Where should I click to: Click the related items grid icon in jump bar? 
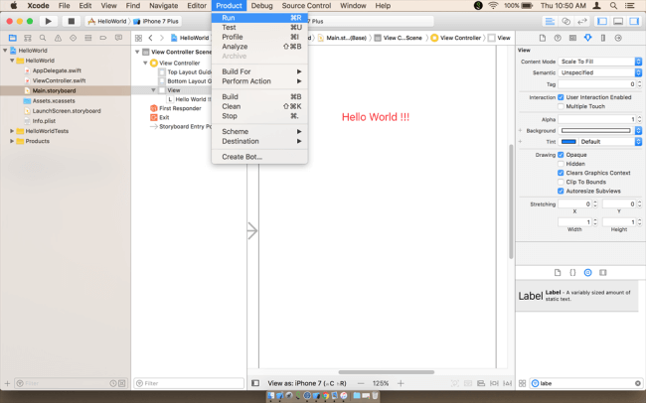[138, 38]
